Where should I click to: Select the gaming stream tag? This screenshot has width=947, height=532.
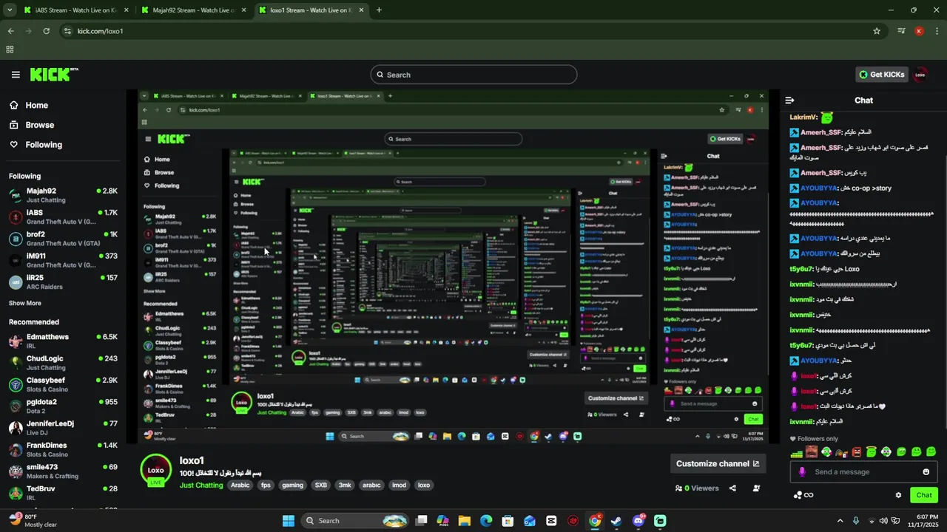point(292,485)
